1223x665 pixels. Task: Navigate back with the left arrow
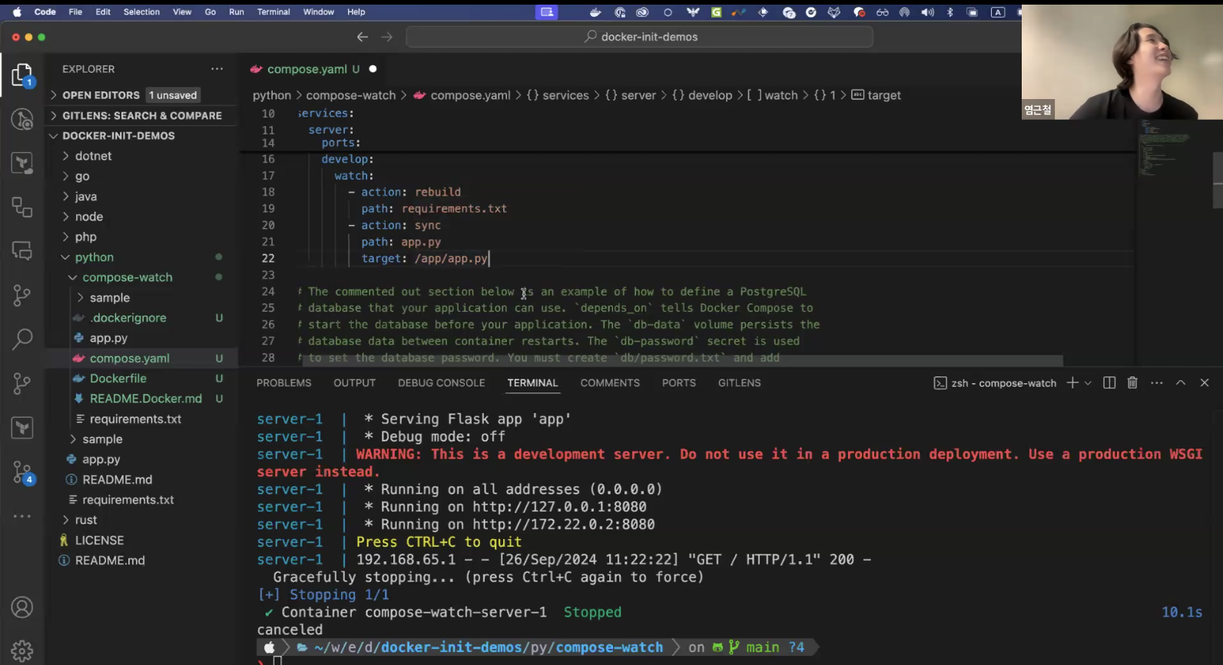click(x=363, y=37)
